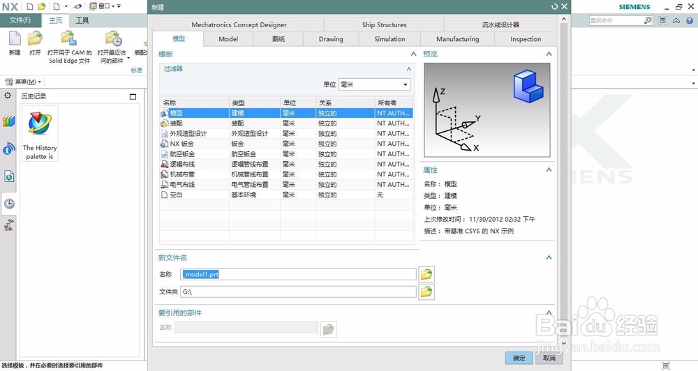
Task: Click the 确定 OK button
Action: pyautogui.click(x=519, y=358)
